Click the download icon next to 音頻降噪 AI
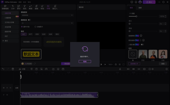170x105 pixels. 141,36
